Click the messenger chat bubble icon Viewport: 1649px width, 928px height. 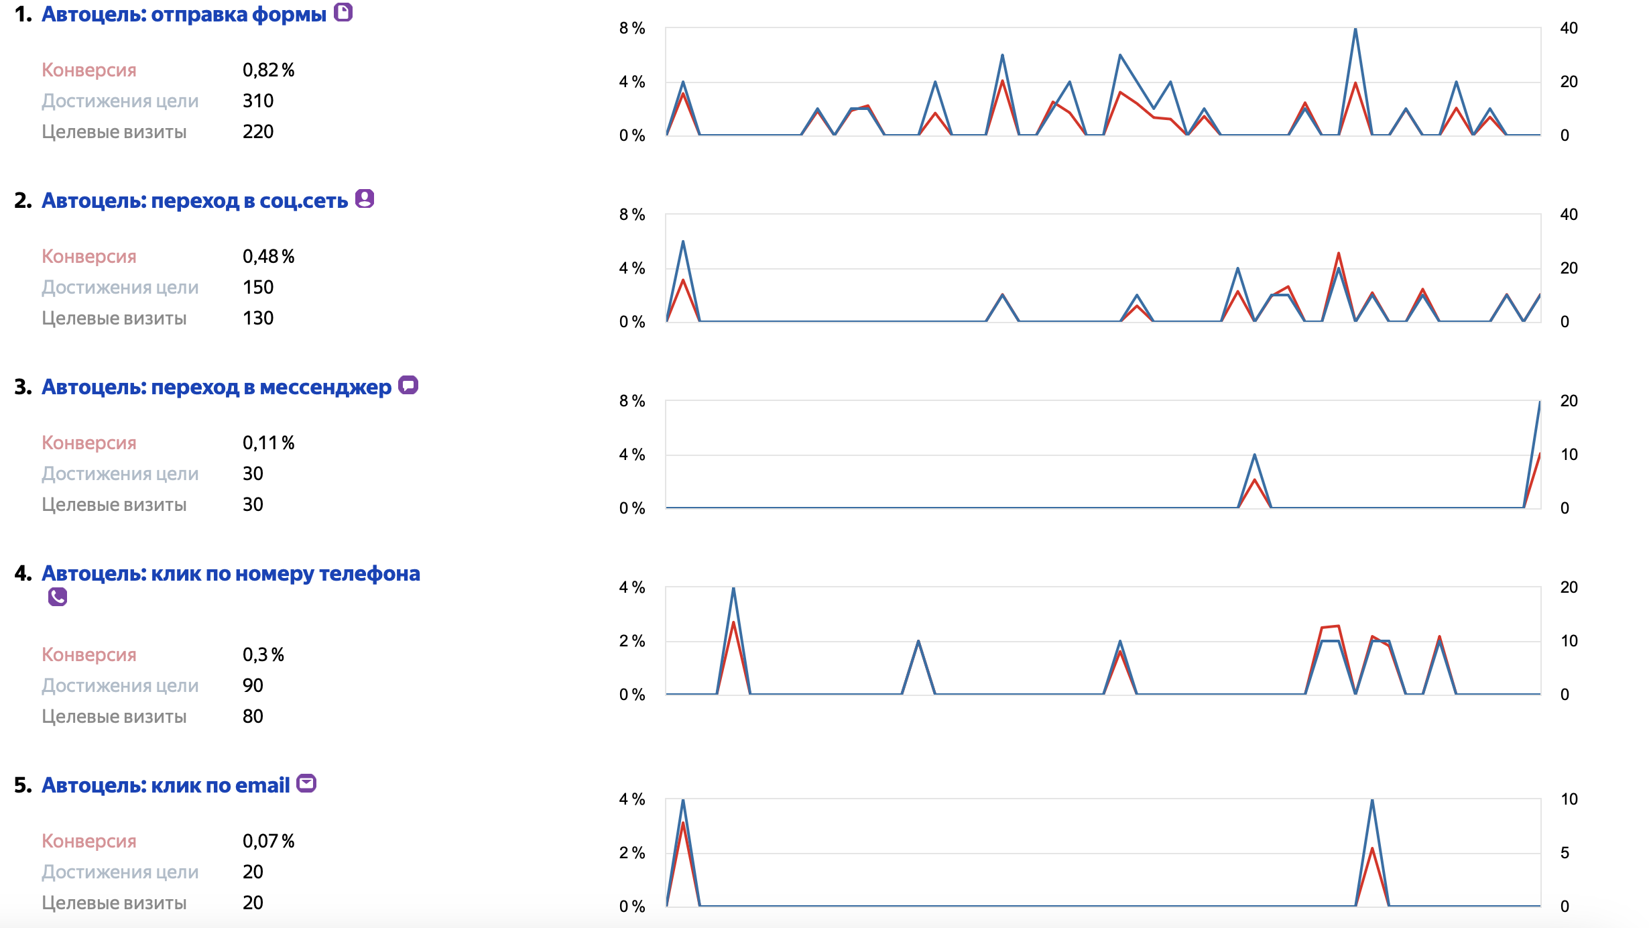point(408,385)
